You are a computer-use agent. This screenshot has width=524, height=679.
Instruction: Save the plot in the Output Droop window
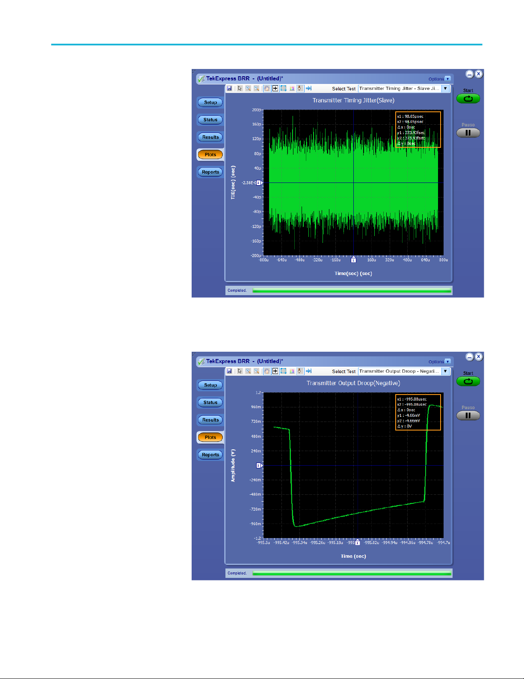tap(229, 371)
